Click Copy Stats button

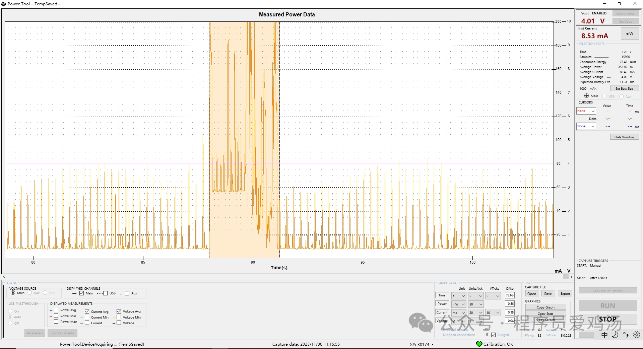coord(545,313)
